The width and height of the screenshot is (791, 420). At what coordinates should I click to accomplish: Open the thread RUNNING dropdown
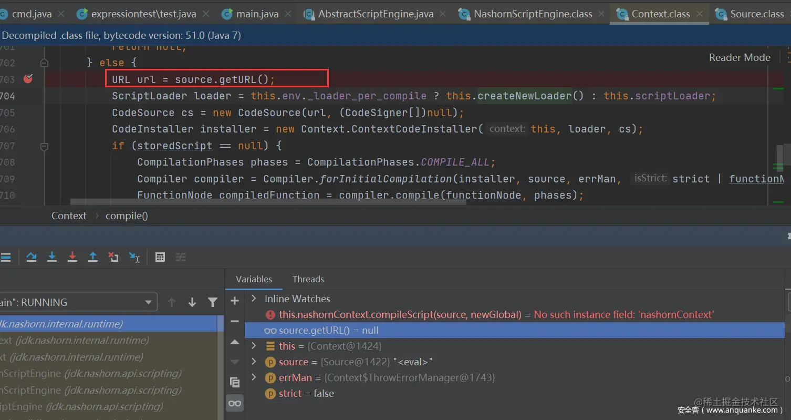coord(78,302)
